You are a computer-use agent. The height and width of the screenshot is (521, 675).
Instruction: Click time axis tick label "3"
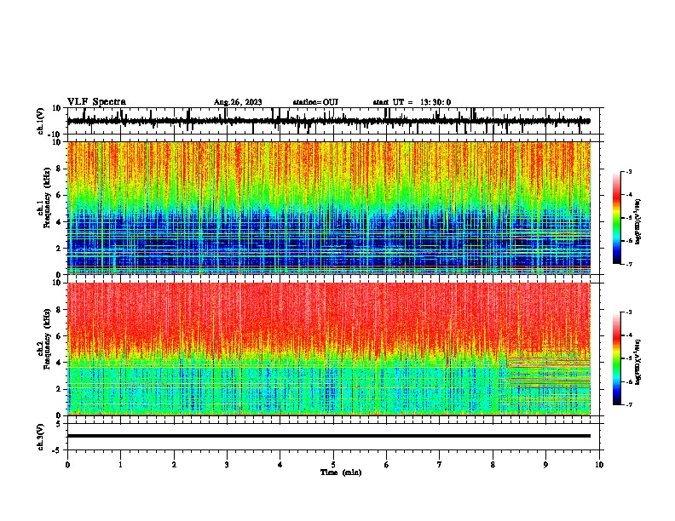click(227, 465)
